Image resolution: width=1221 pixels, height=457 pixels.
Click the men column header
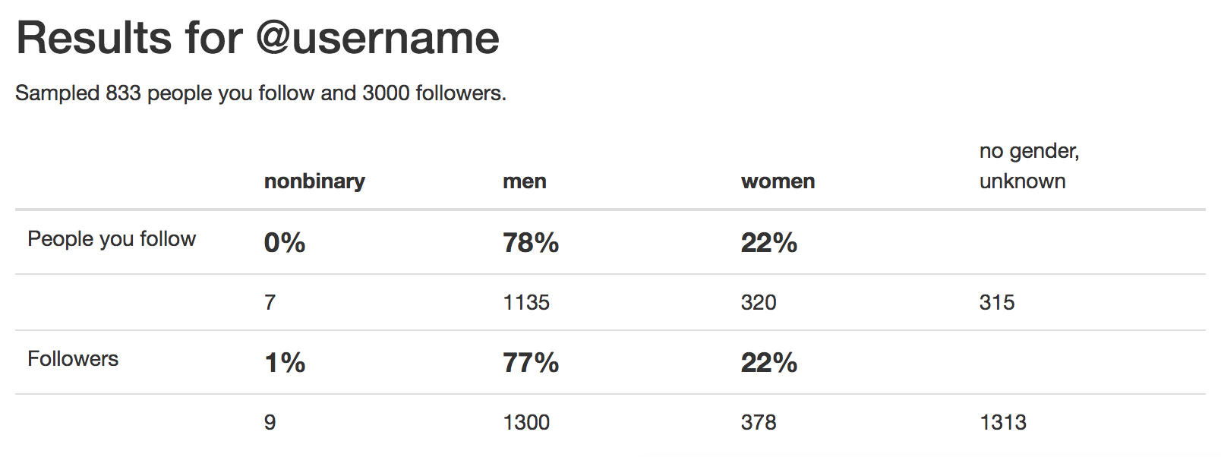click(525, 181)
